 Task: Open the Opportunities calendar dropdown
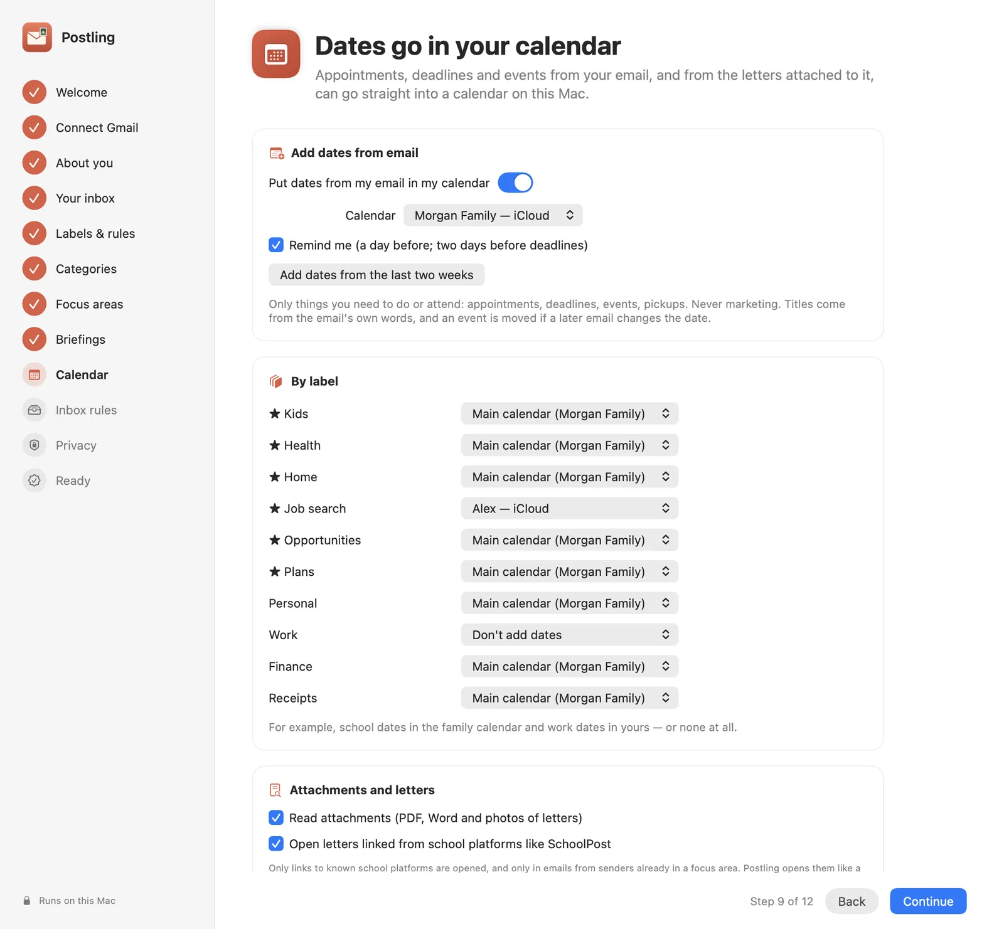570,540
